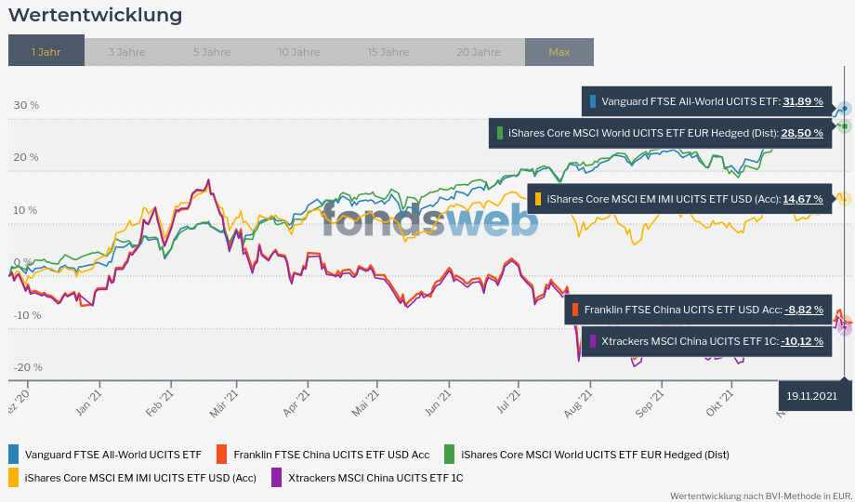Click the yellow iShares EM IMI legend swatch
Viewport: 855px width, 502px height.
pyautogui.click(x=13, y=478)
